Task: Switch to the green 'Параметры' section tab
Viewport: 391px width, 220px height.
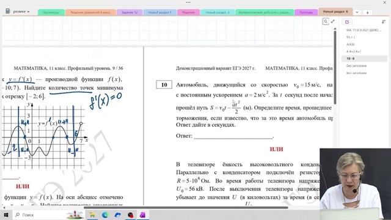Action: (x=51, y=12)
